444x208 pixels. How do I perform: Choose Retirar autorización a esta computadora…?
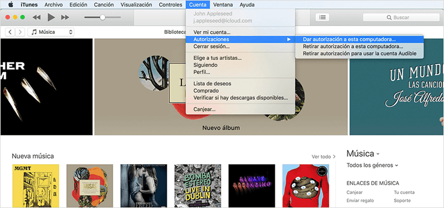pyautogui.click(x=359, y=47)
